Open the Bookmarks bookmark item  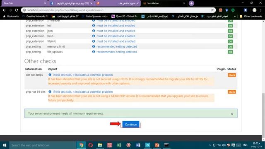(11, 17)
